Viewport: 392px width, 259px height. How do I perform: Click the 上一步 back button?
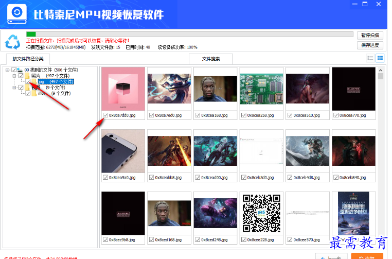point(331,257)
